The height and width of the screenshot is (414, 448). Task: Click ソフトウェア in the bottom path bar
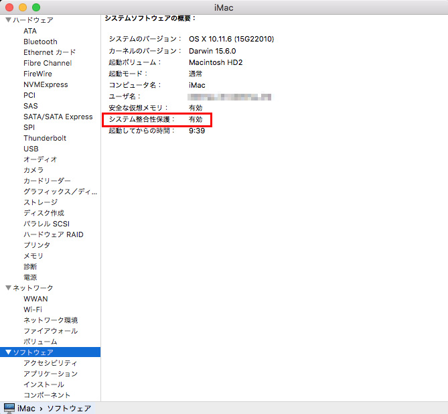[69, 408]
